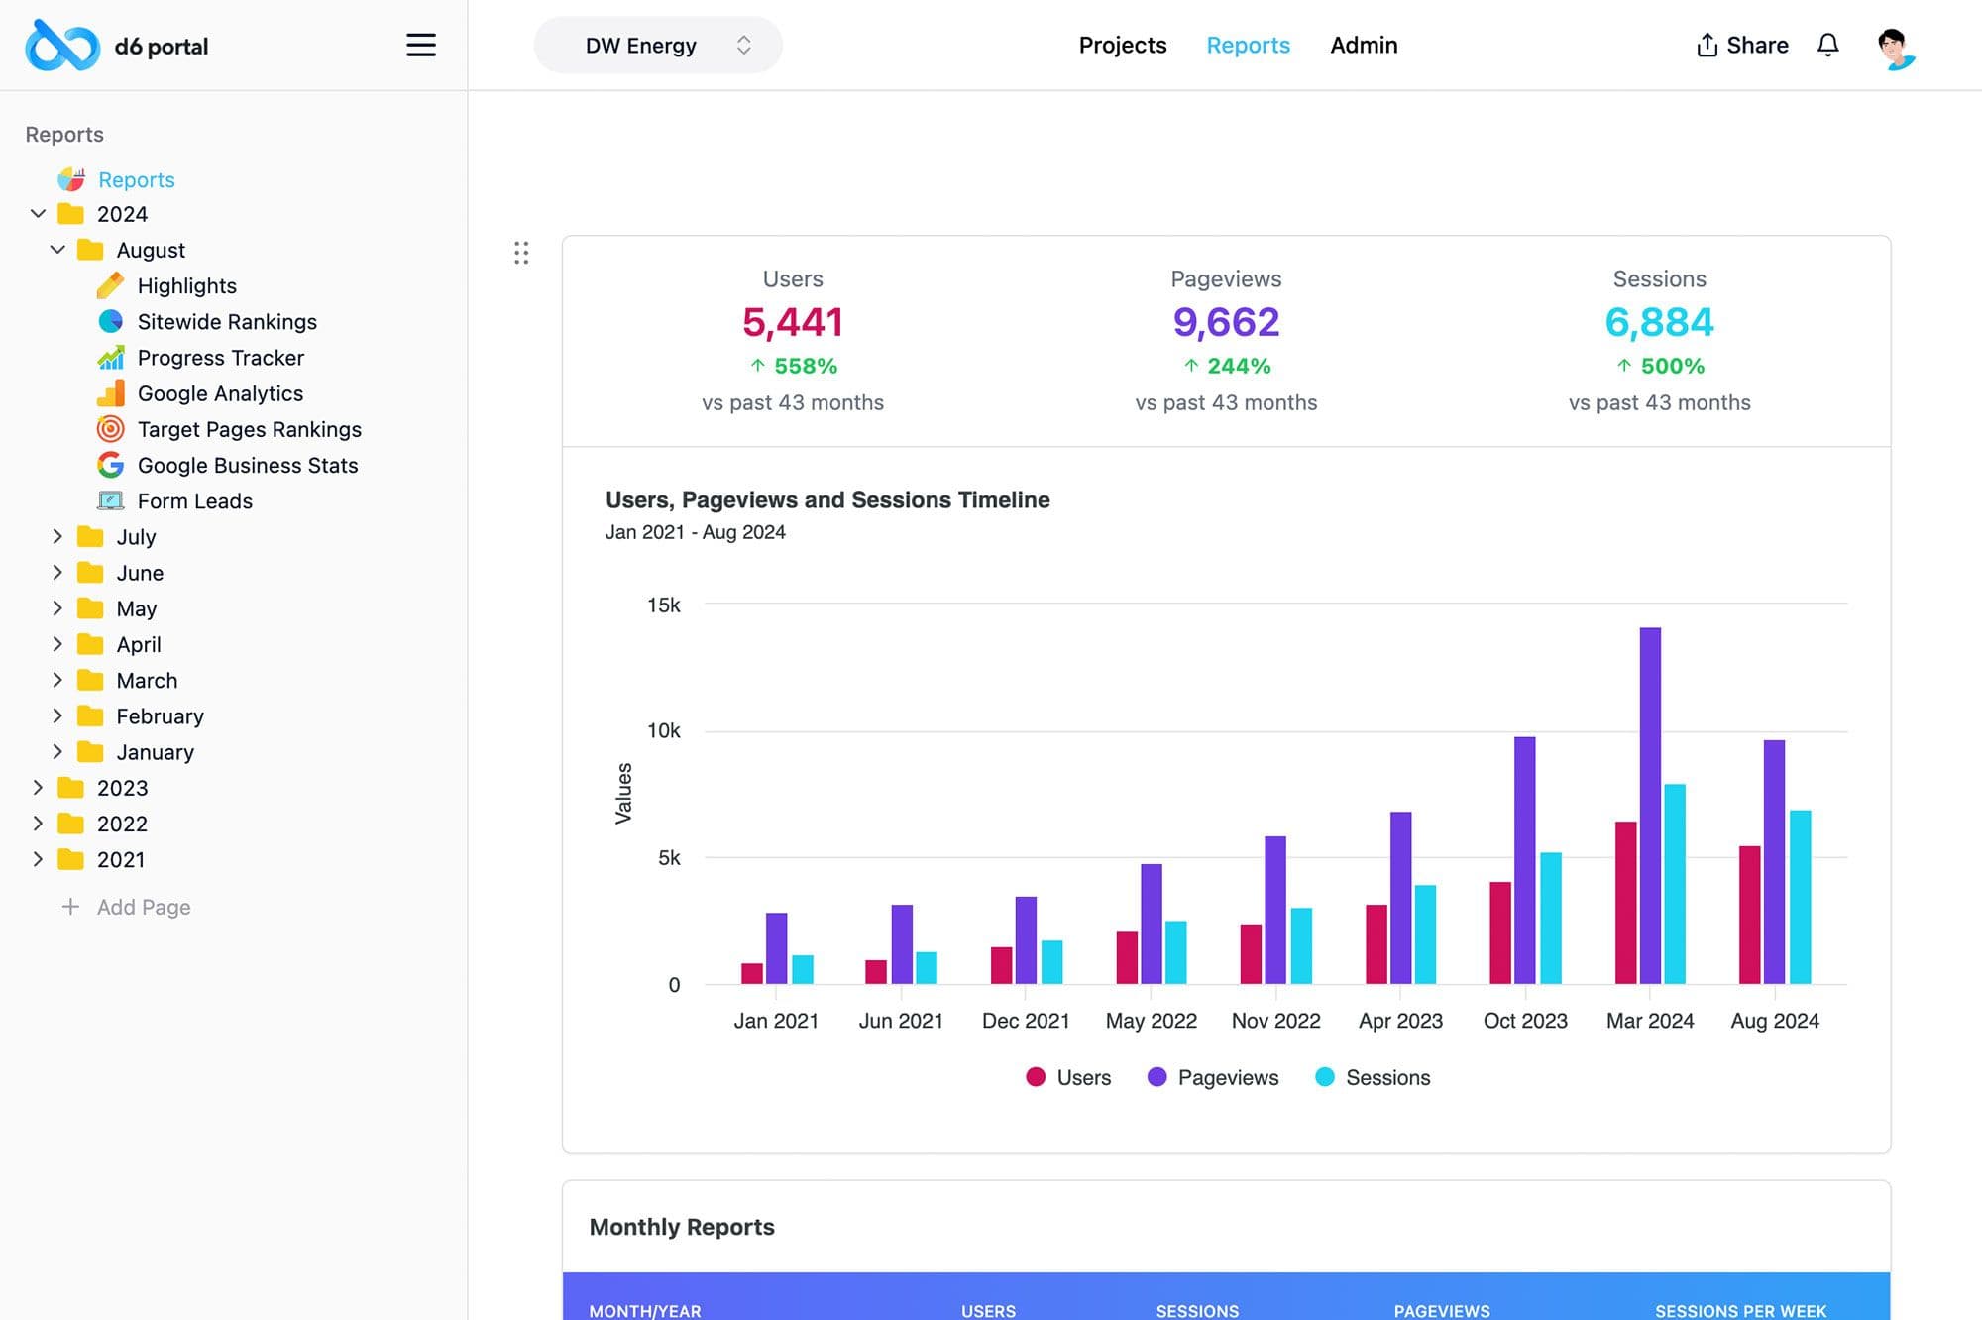
Task: Open the DW Energy project selector
Action: [x=658, y=45]
